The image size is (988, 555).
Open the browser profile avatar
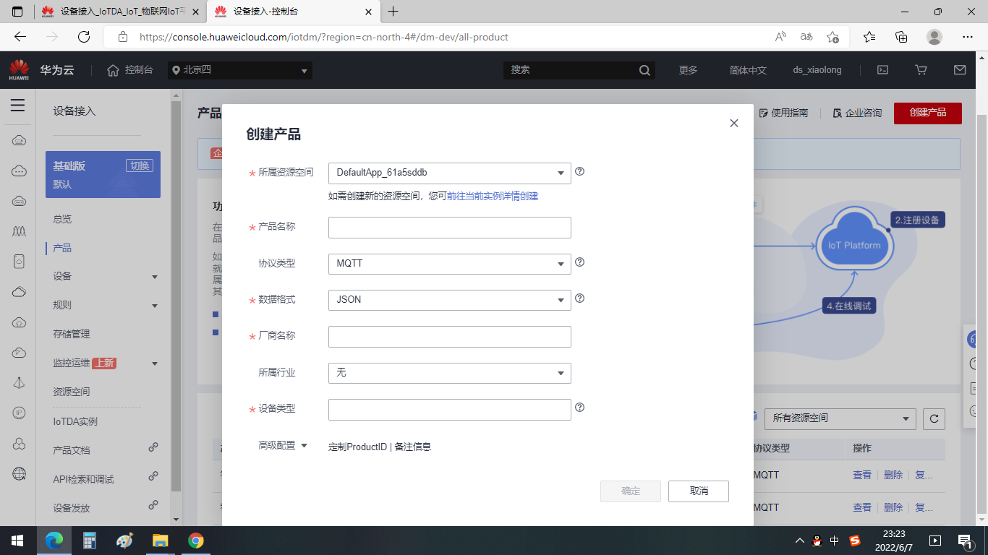(x=934, y=37)
